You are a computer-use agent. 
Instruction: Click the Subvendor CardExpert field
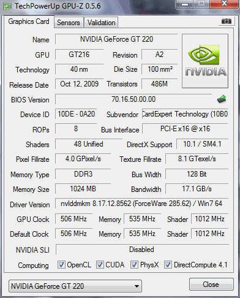coord(185,114)
